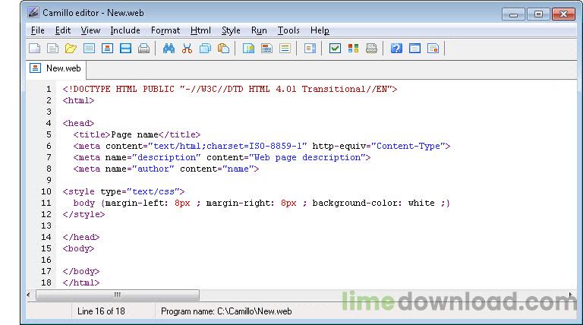Click the title Page name line
The width and height of the screenshot is (583, 325).
click(137, 134)
